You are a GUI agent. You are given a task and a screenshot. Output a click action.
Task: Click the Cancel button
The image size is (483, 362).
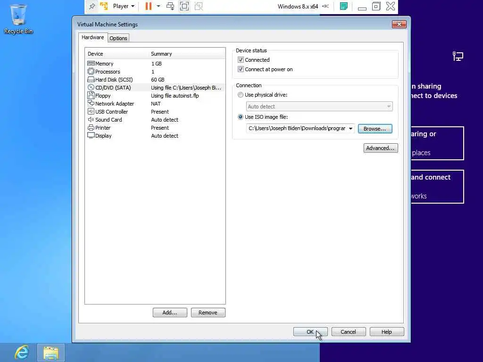(x=349, y=332)
